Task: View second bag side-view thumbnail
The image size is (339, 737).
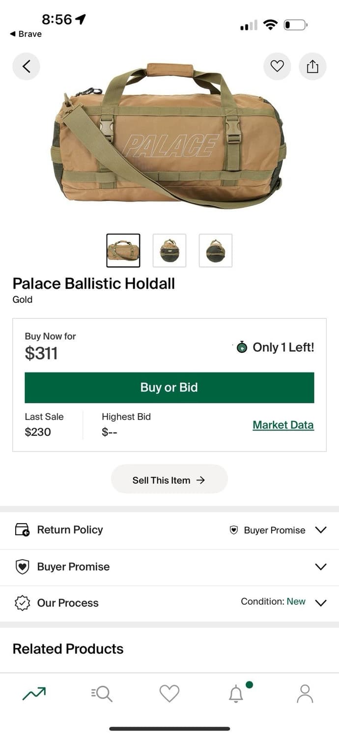Action: pyautogui.click(x=169, y=251)
